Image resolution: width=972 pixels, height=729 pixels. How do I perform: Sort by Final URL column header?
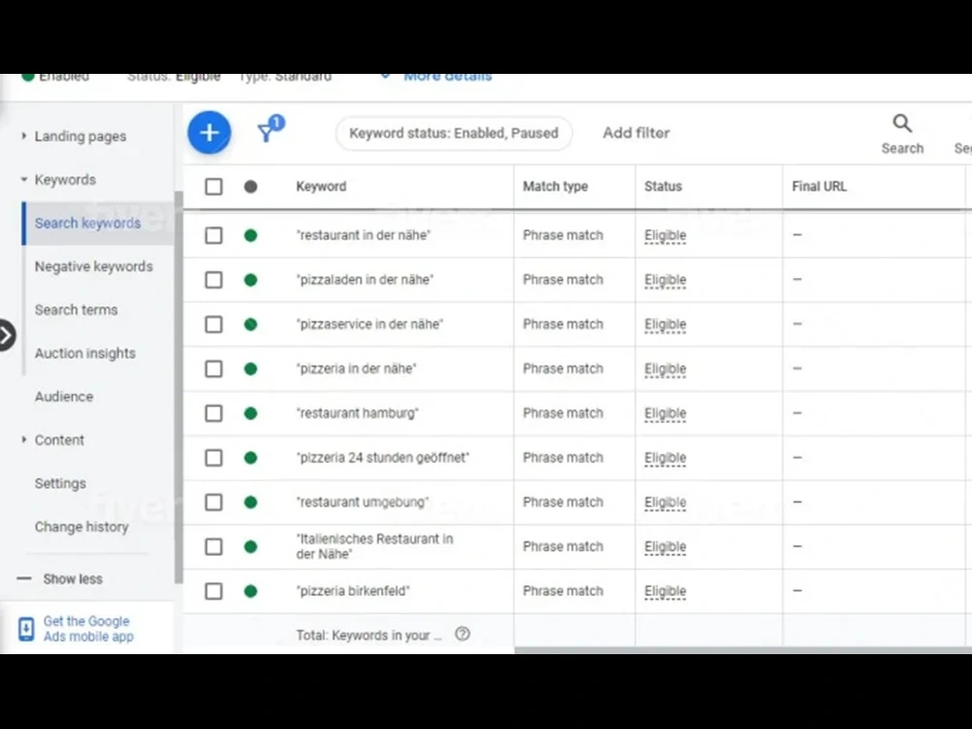[x=818, y=187]
